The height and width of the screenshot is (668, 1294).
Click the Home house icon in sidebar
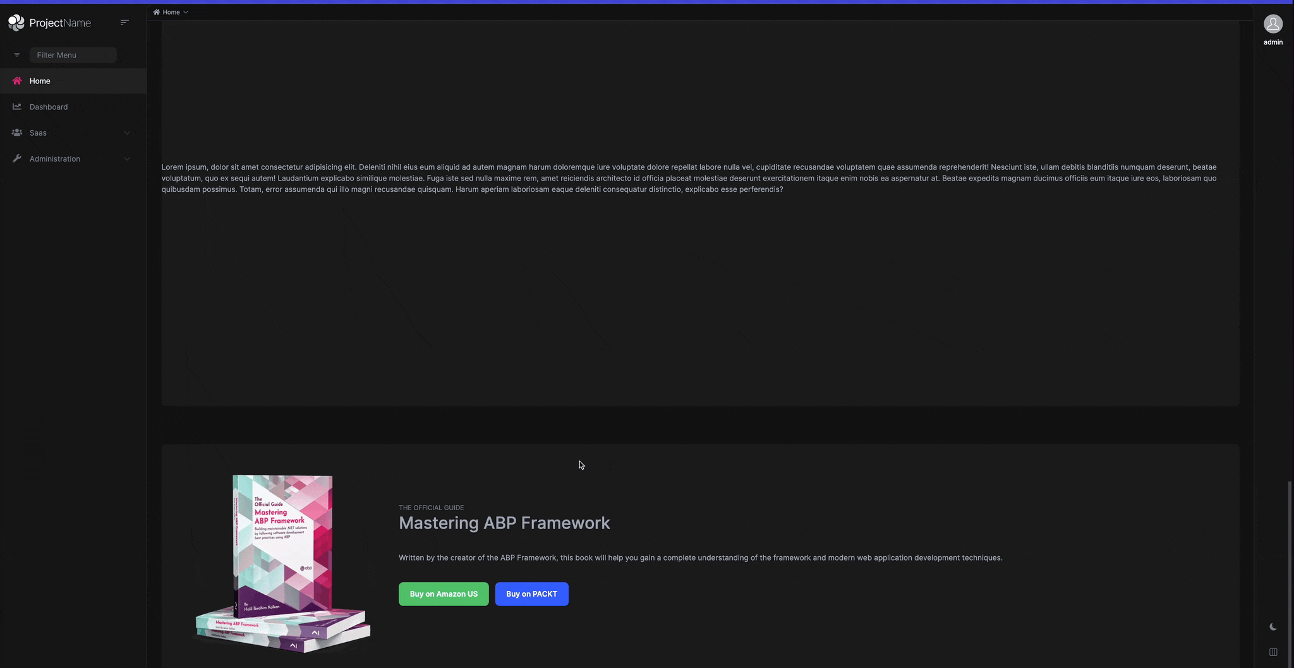pyautogui.click(x=17, y=81)
